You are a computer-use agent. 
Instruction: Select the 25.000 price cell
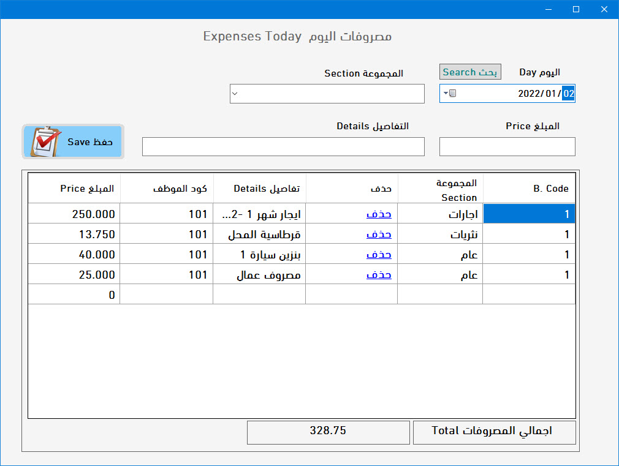click(74, 274)
